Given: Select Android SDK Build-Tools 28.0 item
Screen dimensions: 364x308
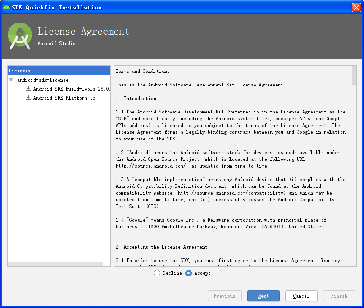Looking at the screenshot, I should coord(72,89).
